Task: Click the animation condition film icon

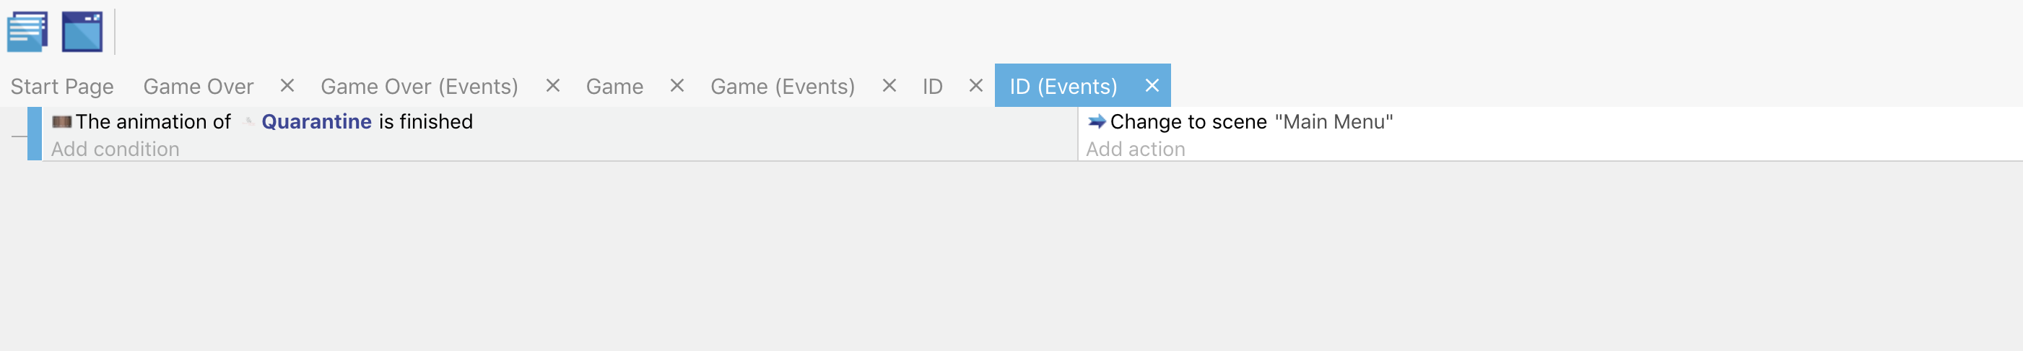Action: [62, 122]
